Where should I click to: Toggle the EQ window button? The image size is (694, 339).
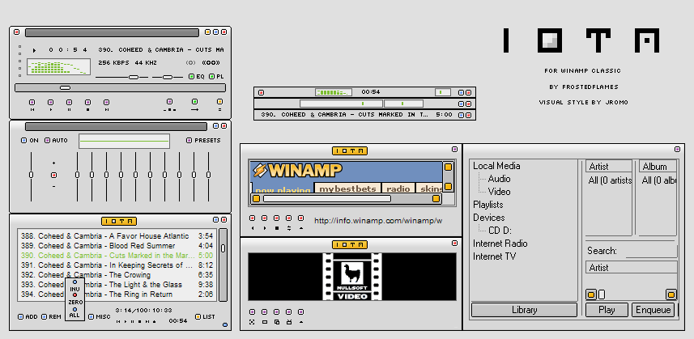197,77
